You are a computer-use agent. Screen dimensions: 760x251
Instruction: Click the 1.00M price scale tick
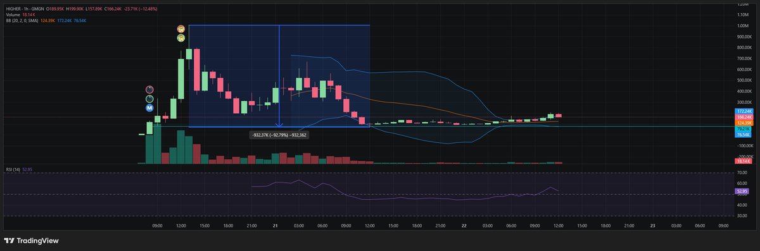(743, 26)
